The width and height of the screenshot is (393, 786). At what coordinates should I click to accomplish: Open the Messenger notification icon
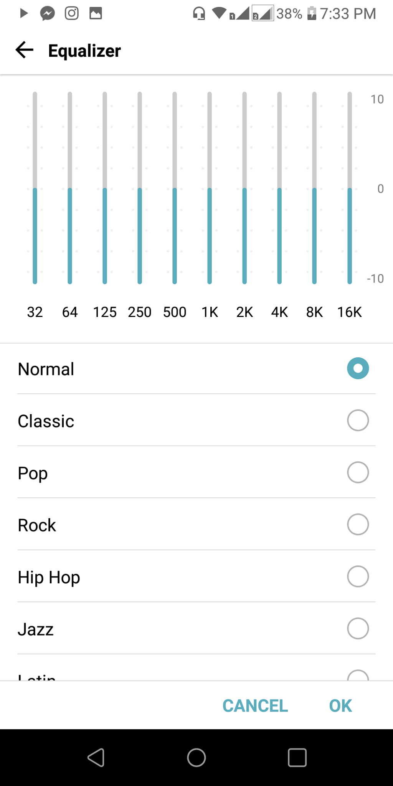48,13
